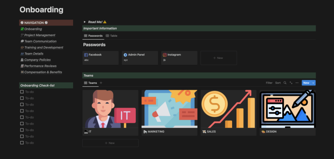This screenshot has height=159, width=334.
Task: Click the Important Information heading
Action: coord(199,28)
